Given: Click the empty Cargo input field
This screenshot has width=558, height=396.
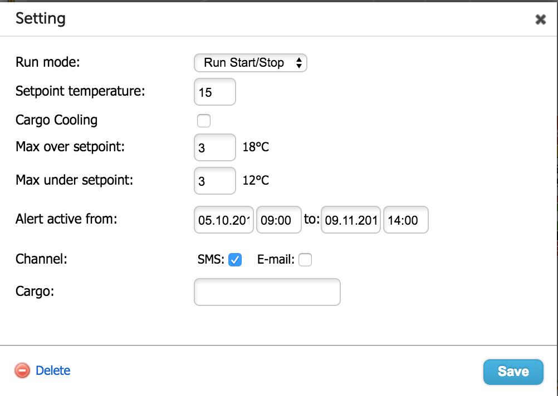Looking at the screenshot, I should tap(267, 291).
